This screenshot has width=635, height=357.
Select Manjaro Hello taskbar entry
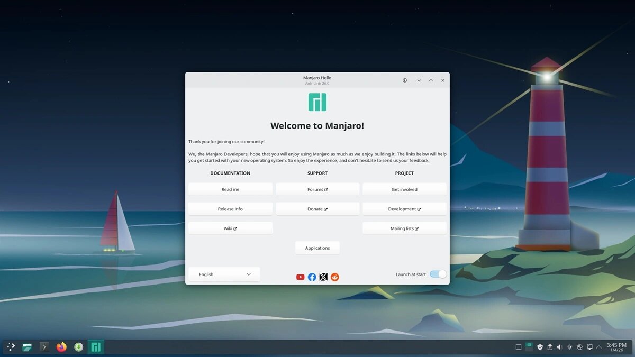pyautogui.click(x=96, y=347)
